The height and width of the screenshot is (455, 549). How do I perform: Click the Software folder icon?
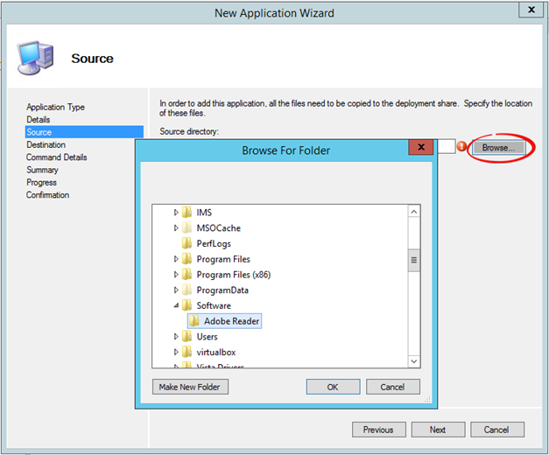[x=187, y=305]
